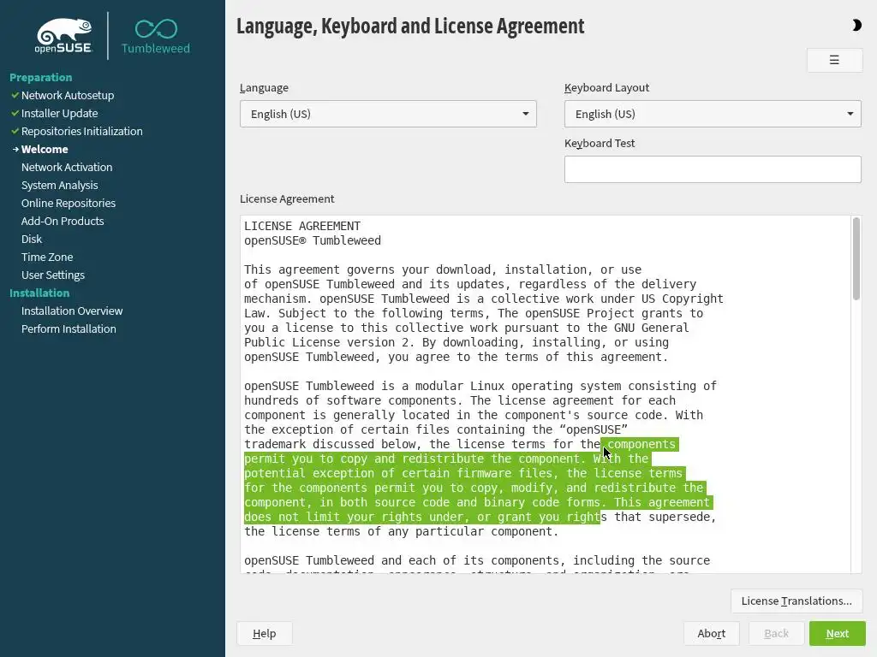The image size is (877, 657).
Task: Select System Analysis step
Action: tap(59, 185)
